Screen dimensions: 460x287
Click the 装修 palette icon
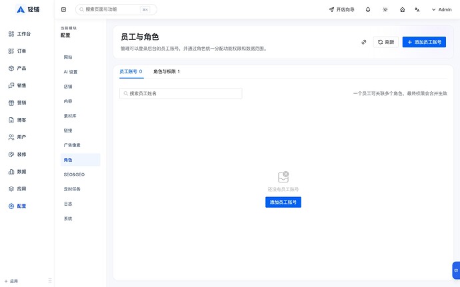(x=11, y=154)
